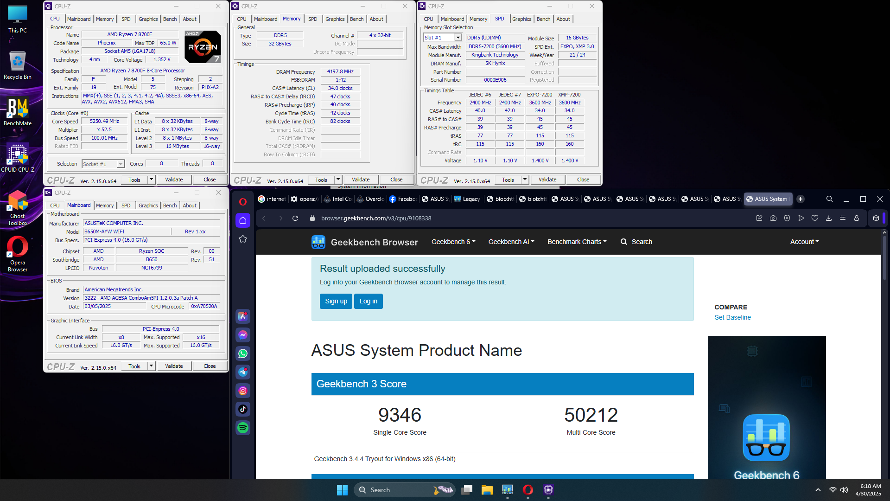The width and height of the screenshot is (890, 501).
Task: Open ad blocker shield icon in address bar
Action: 787,218
